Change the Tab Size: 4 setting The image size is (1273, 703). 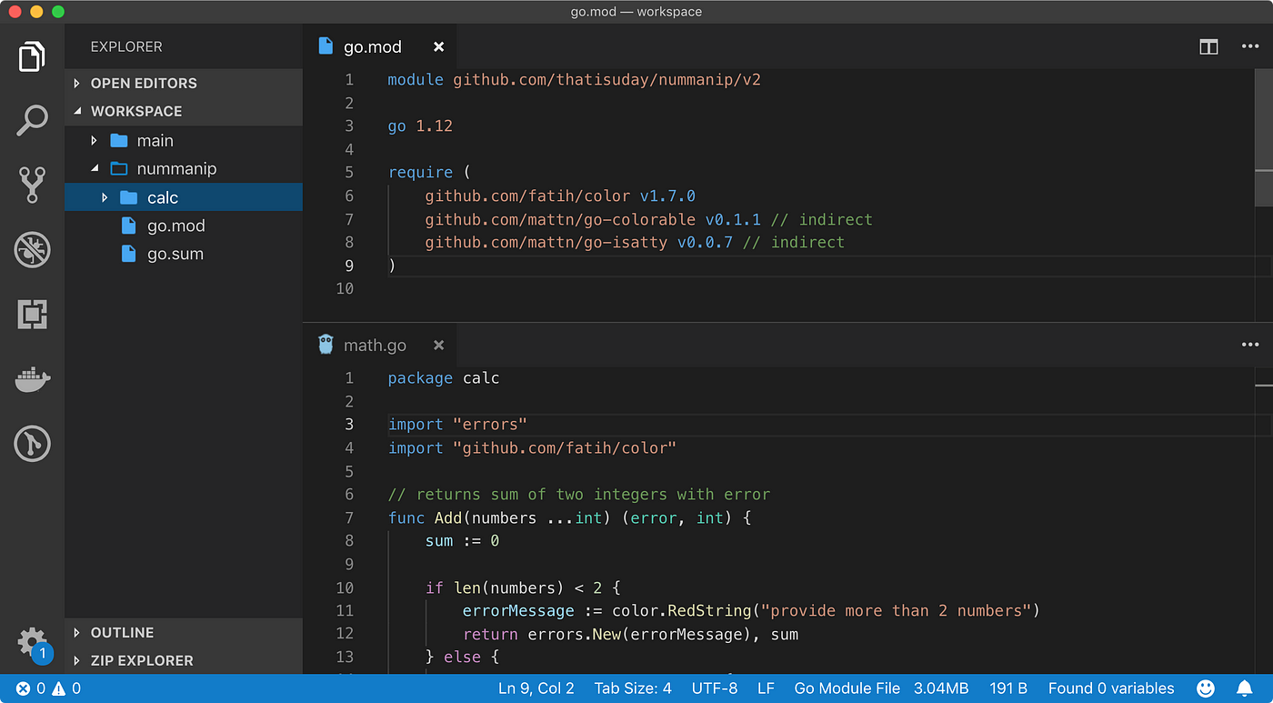633,688
